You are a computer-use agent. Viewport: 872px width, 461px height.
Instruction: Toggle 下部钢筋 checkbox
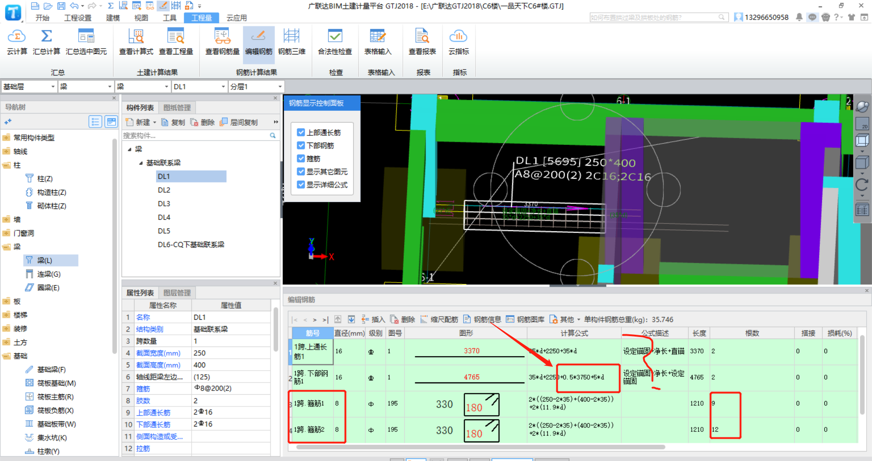pyautogui.click(x=301, y=145)
